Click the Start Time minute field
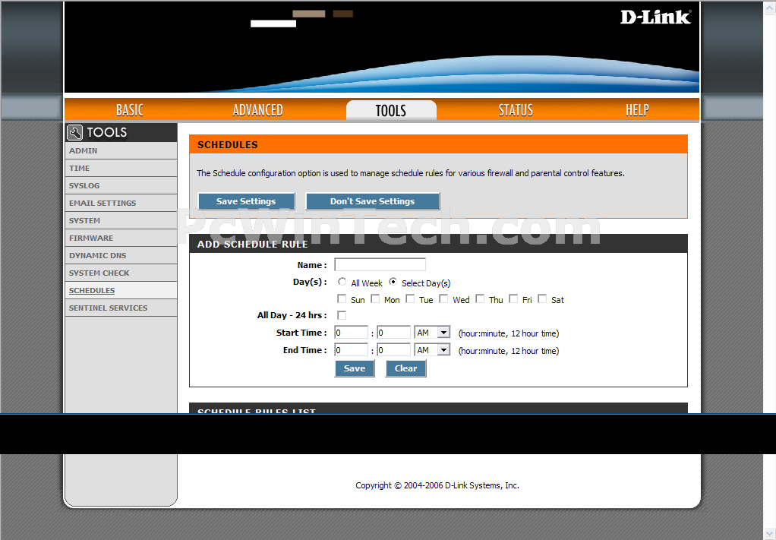Viewport: 776px width, 540px height. (x=393, y=333)
